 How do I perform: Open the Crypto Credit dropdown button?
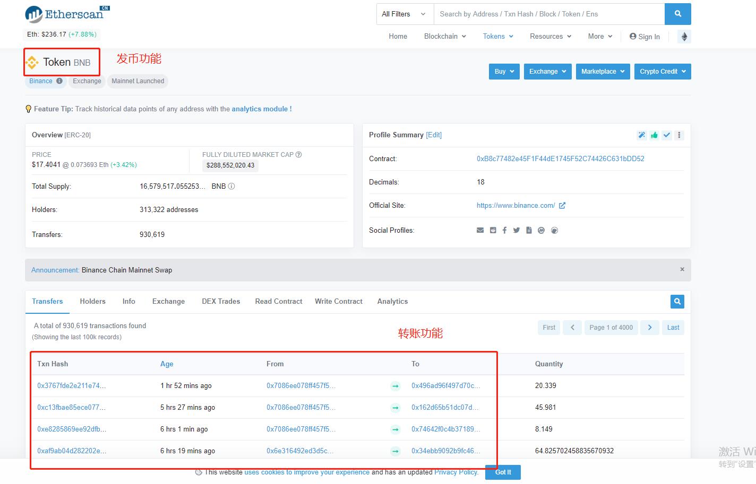(x=663, y=72)
